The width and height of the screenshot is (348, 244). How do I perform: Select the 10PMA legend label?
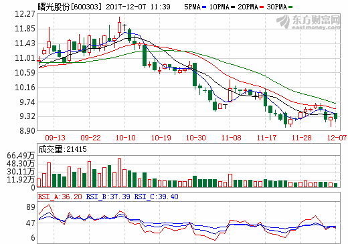pyautogui.click(x=220, y=7)
